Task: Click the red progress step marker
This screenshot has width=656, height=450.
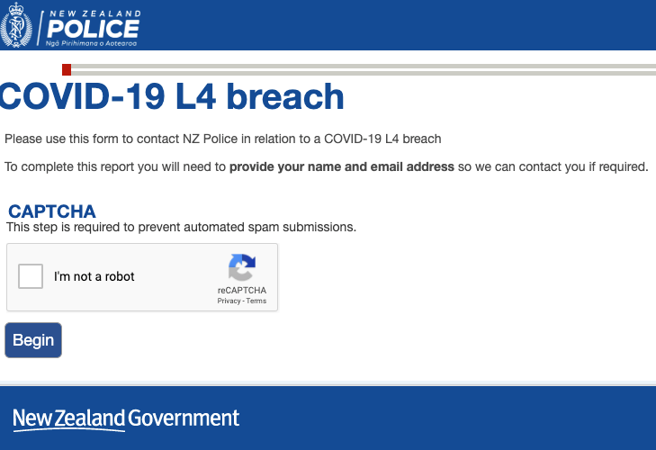Action: (x=67, y=69)
